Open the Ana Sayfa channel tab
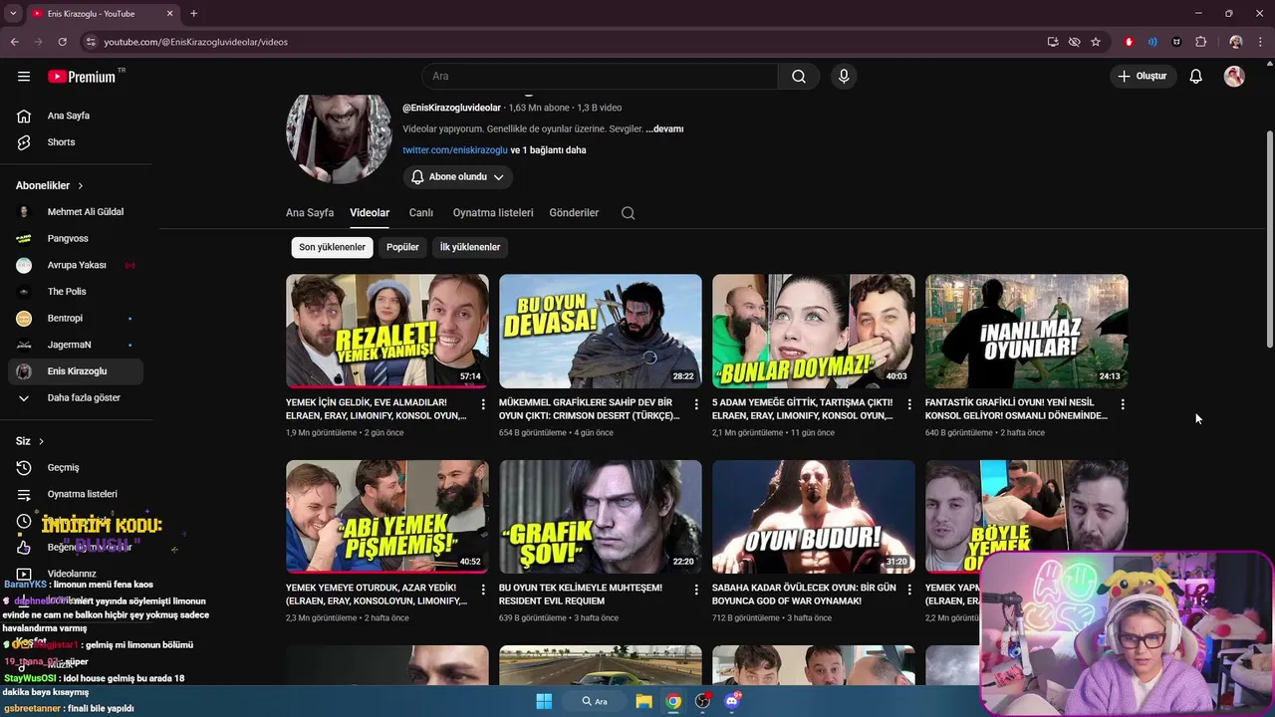 pos(310,213)
